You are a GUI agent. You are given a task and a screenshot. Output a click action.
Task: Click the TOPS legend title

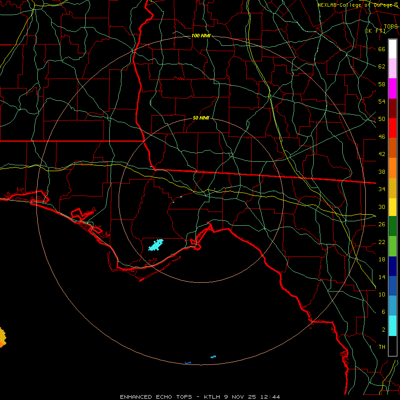pyautogui.click(x=391, y=27)
